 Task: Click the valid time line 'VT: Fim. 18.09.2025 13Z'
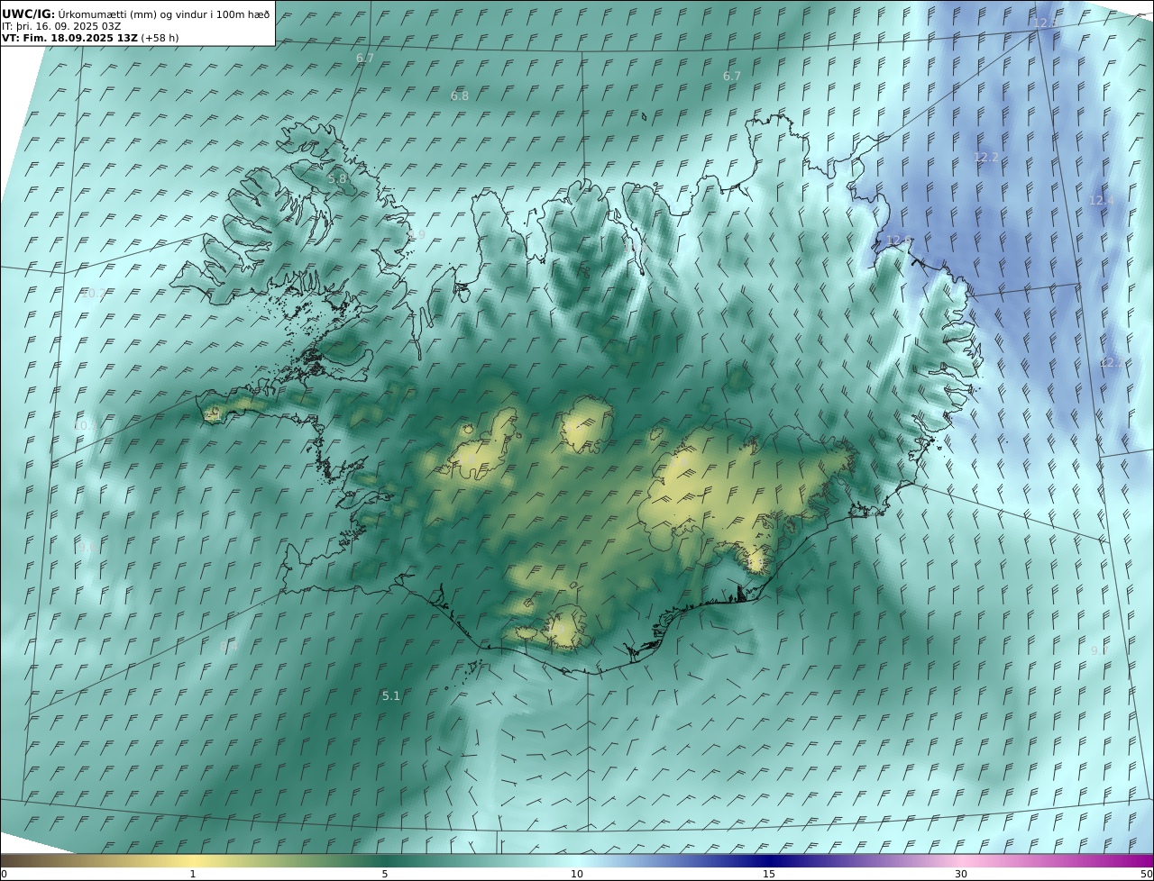(x=69, y=39)
